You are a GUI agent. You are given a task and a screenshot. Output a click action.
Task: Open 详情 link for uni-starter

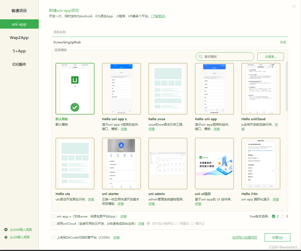[121, 204]
